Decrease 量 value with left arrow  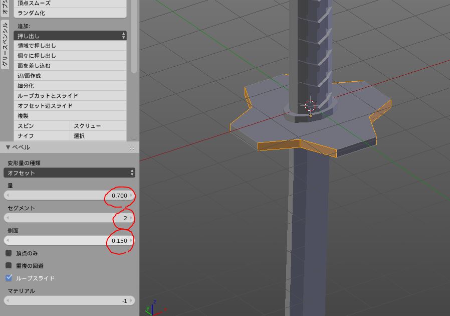8,195
